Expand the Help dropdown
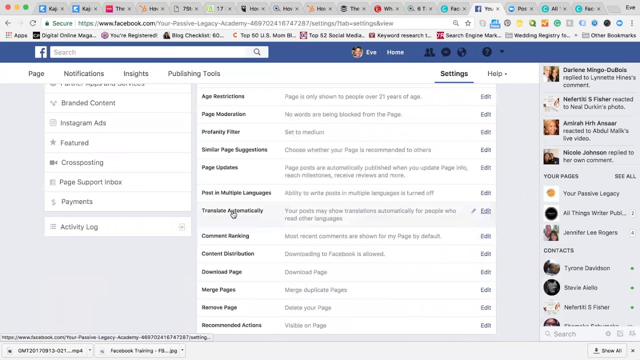The height and width of the screenshot is (360, 640). [497, 73]
